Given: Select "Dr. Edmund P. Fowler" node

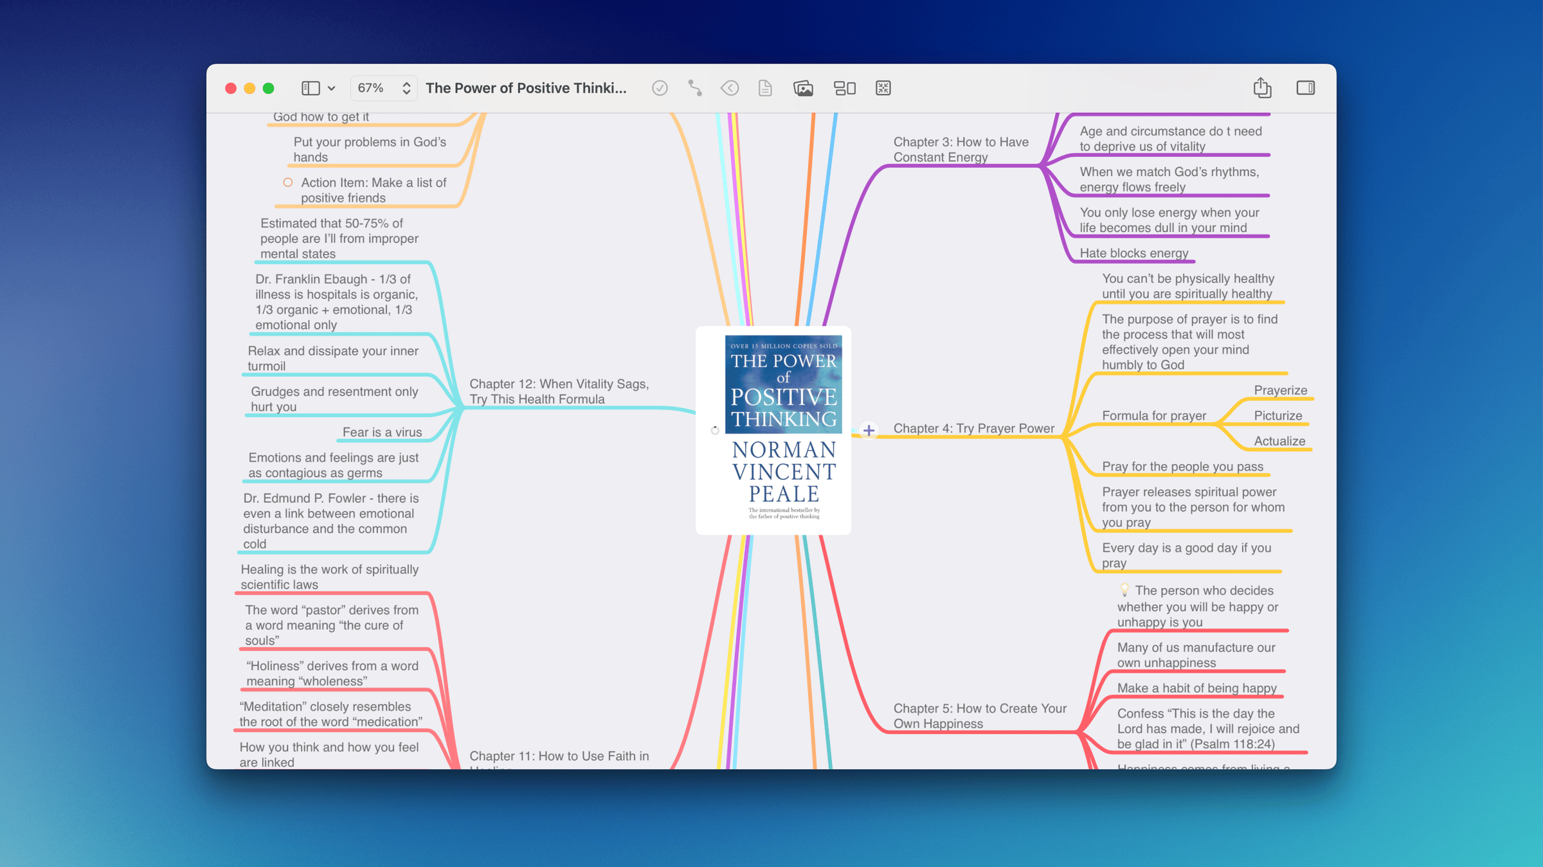Looking at the screenshot, I should click(330, 521).
